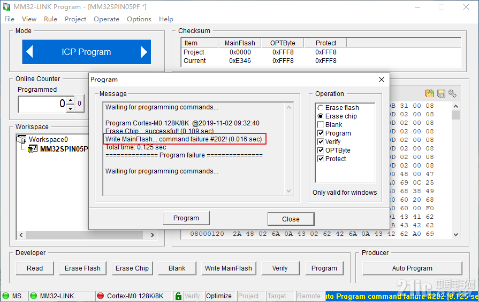
Task: Click the ICP Program mode banner
Action: 87,52
